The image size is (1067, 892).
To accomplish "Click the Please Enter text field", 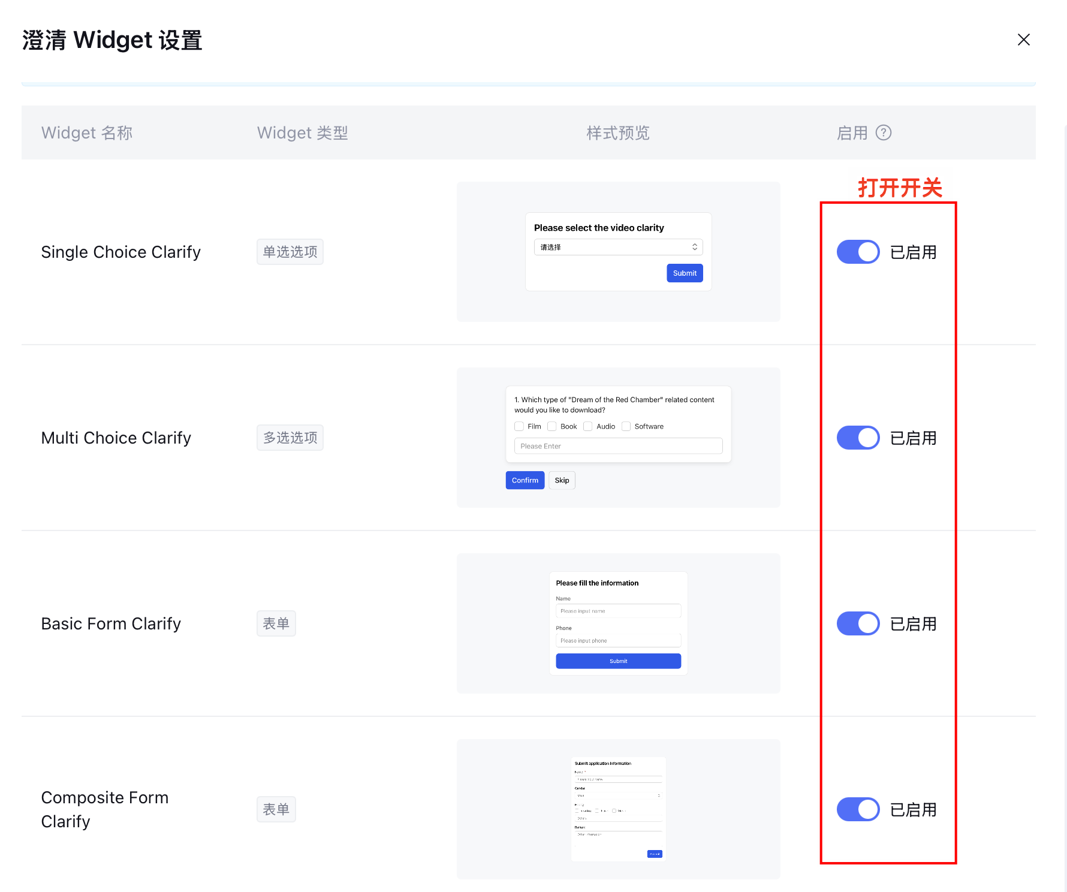I will pos(618,446).
